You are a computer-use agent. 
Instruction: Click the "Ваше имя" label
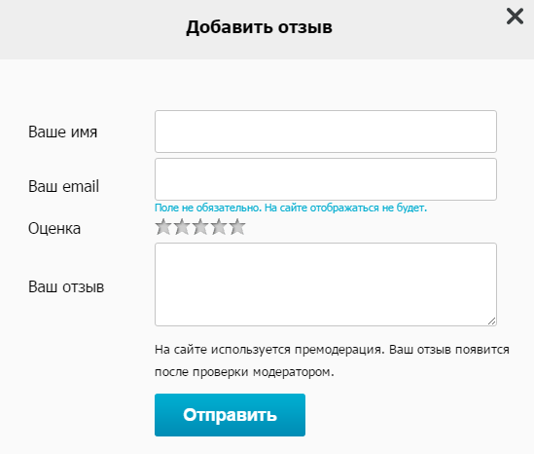[62, 132]
